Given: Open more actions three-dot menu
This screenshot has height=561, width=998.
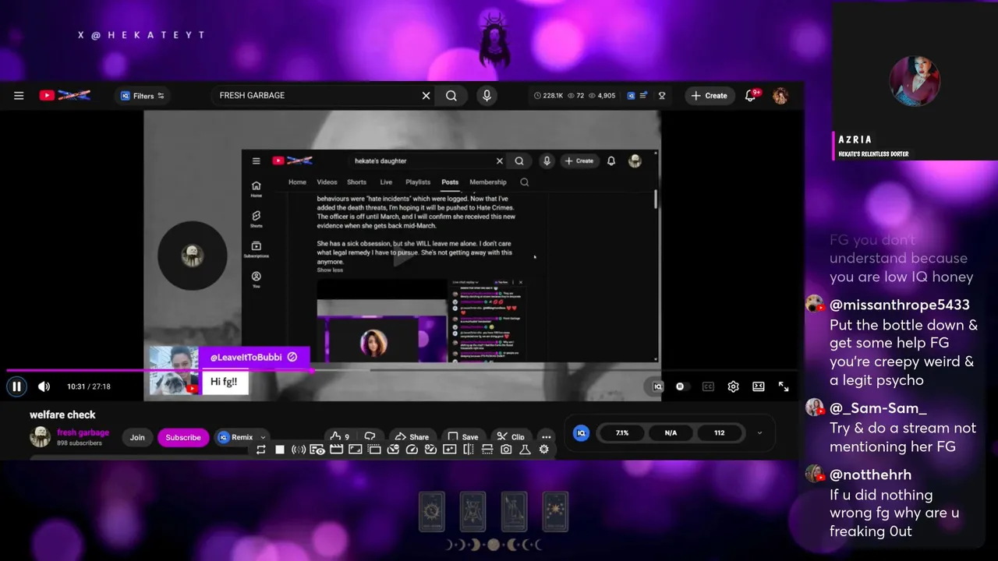Looking at the screenshot, I should click(546, 437).
